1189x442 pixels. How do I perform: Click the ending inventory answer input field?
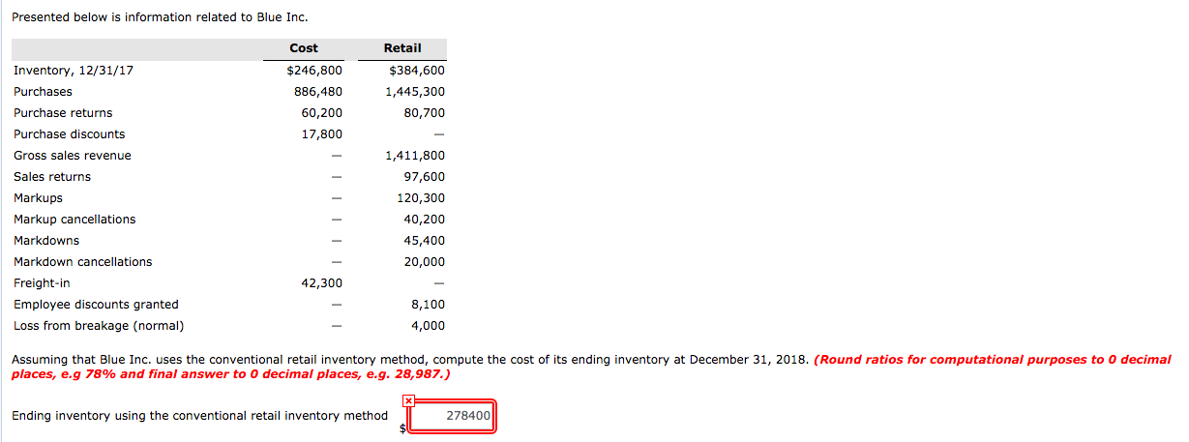point(452,416)
